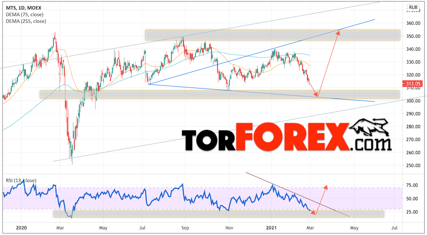Click the Sep label on time axis
This screenshot has height=235, width=427.
pyautogui.click(x=185, y=228)
